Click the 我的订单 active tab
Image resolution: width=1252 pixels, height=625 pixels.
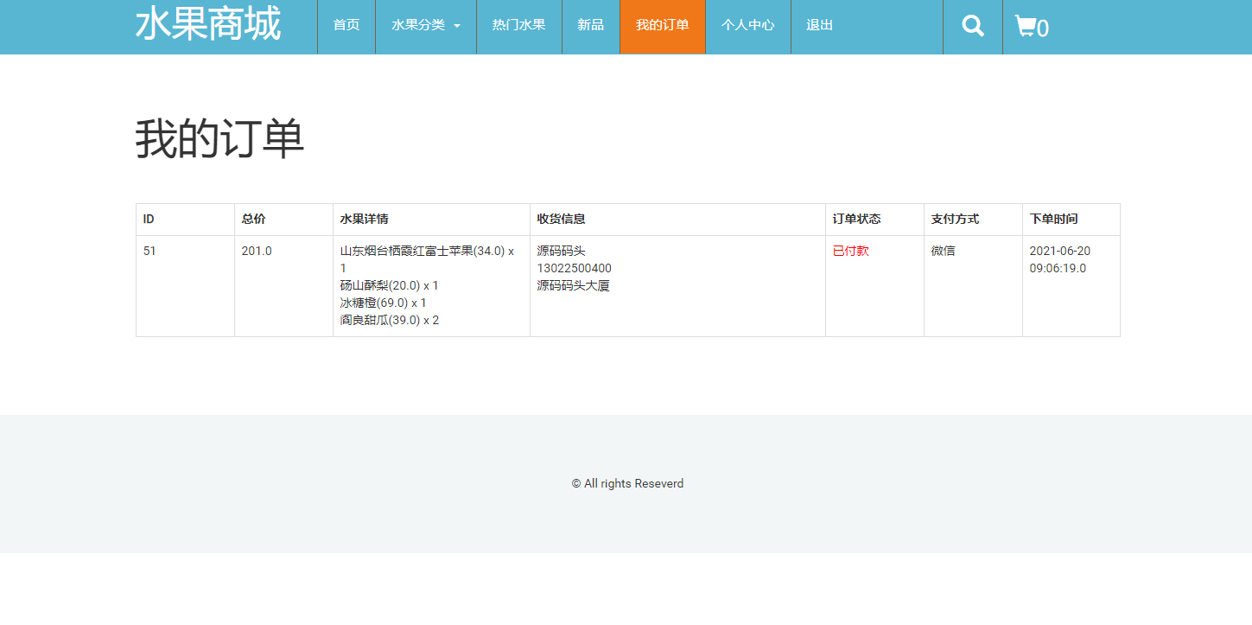(662, 25)
